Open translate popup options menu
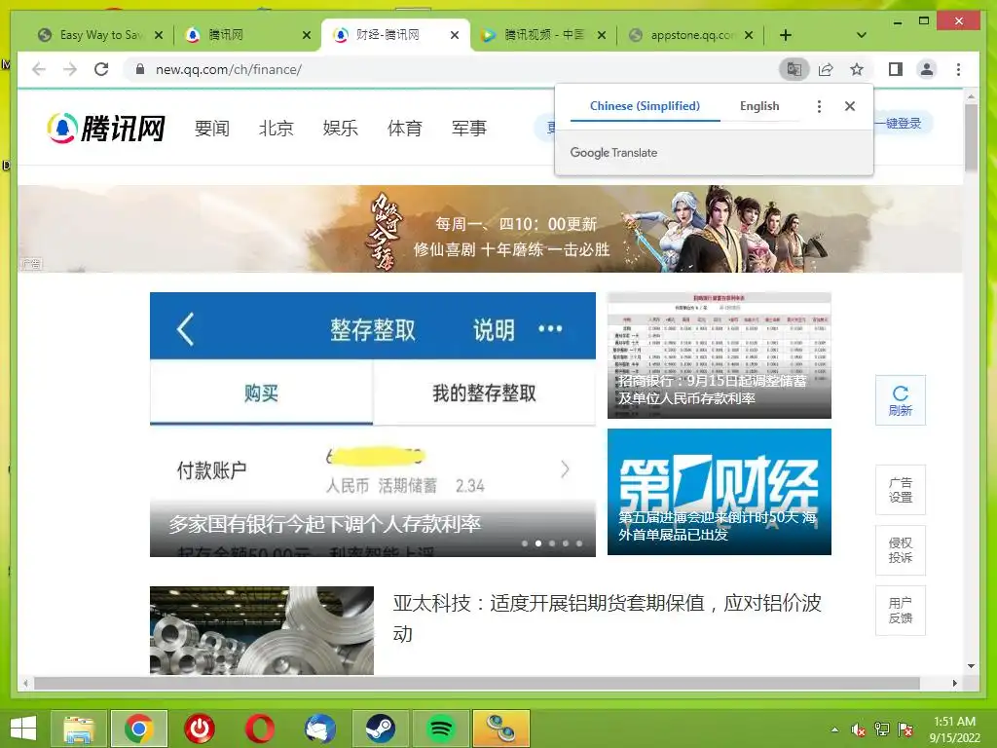Viewport: 997px width, 748px height. pyautogui.click(x=819, y=106)
